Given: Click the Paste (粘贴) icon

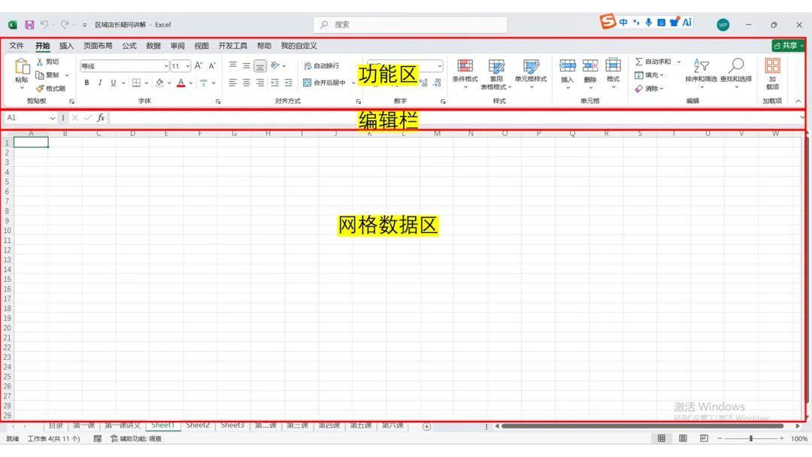Looking at the screenshot, I should (22, 67).
